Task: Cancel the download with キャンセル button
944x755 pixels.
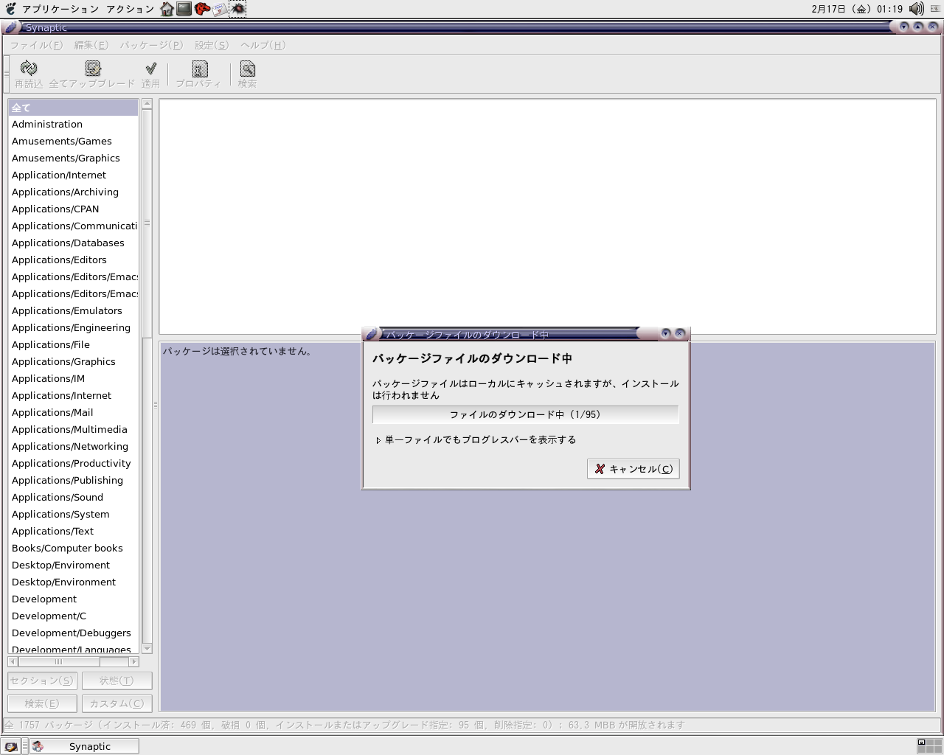Action: [x=633, y=469]
